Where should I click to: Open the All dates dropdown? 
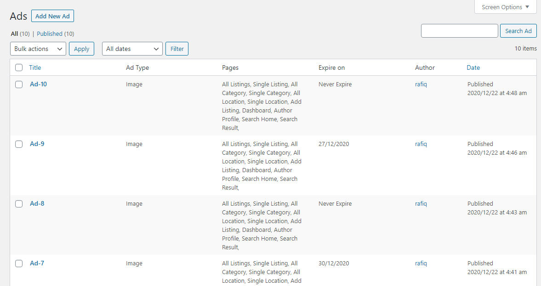[132, 49]
